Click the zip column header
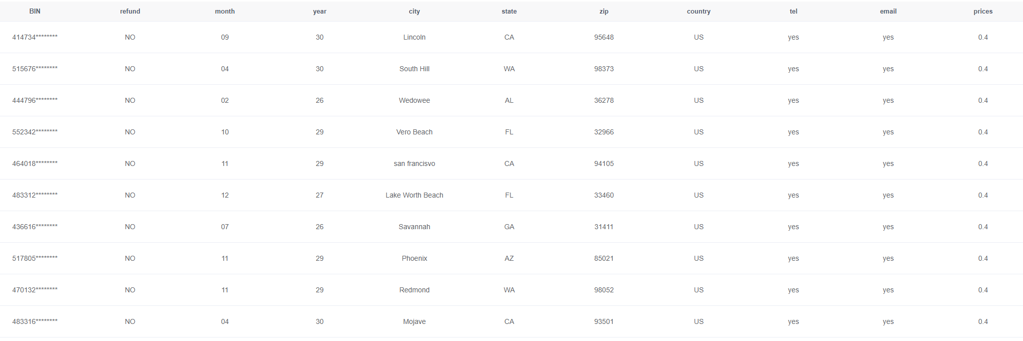 coord(604,11)
